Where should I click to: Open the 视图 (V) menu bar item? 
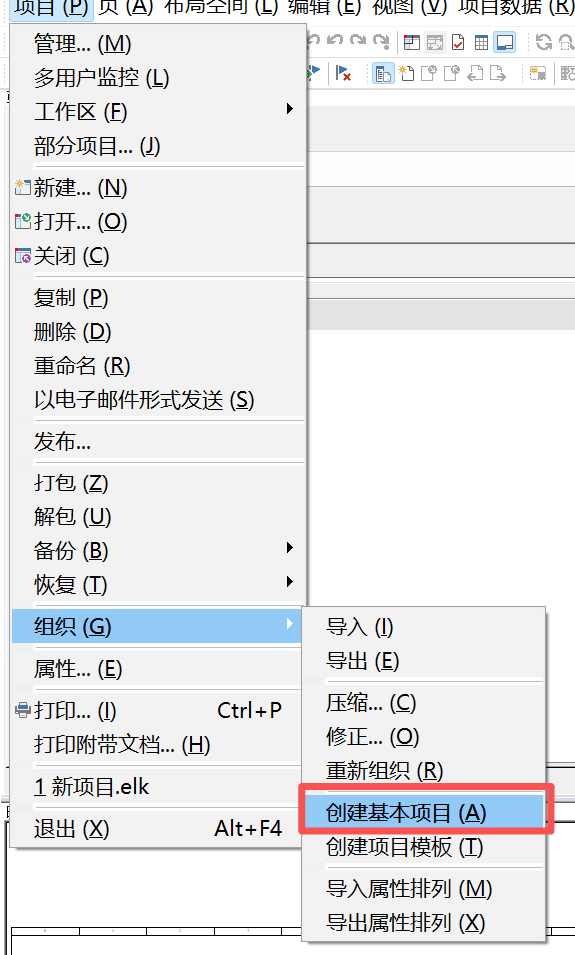coord(410,7)
